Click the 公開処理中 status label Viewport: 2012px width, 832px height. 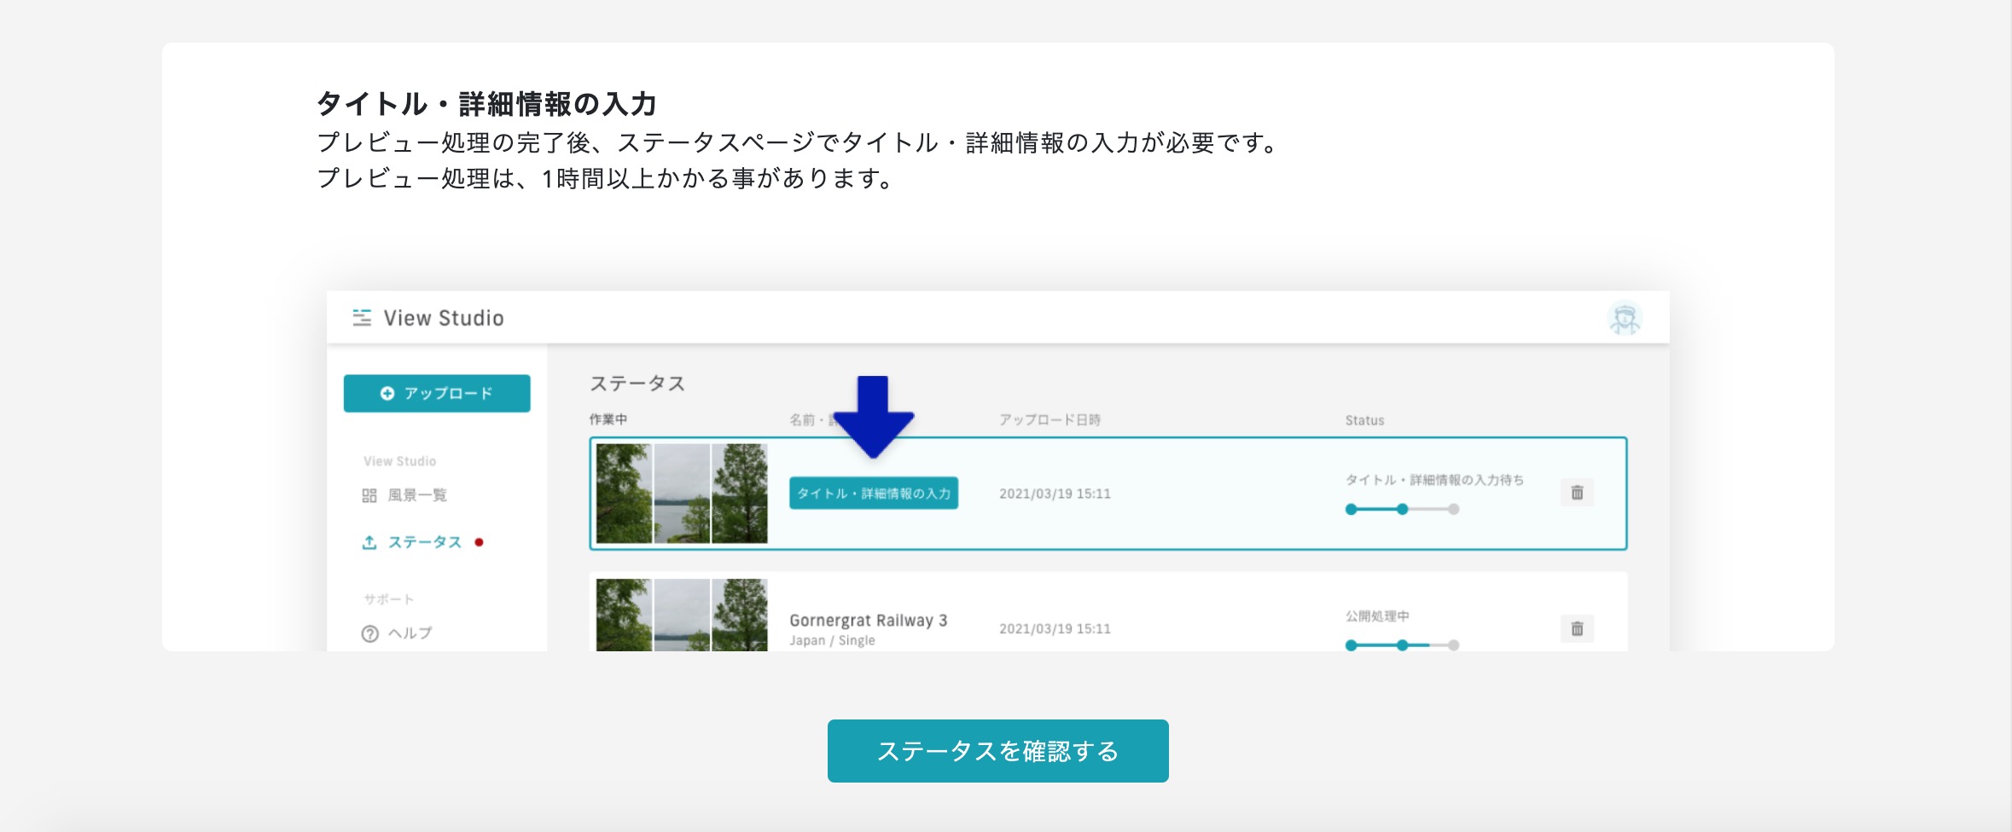tap(1377, 616)
